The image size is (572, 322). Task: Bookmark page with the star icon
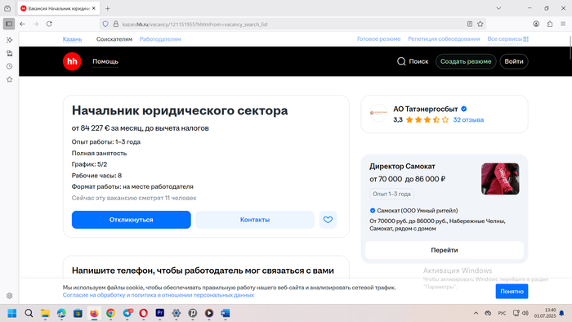coord(480,24)
